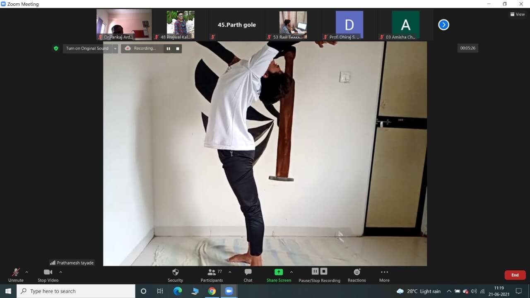
Task: Open the View layout menu
Action: coord(518,14)
